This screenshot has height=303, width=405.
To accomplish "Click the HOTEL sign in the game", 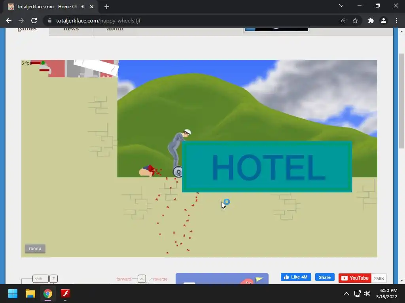I will 267,167.
